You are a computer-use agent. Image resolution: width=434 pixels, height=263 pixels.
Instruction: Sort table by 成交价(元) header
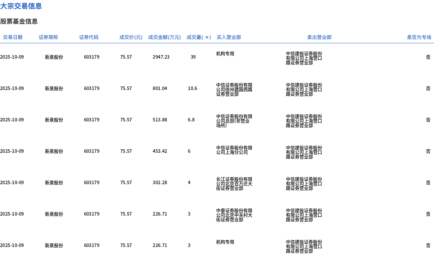131,37
